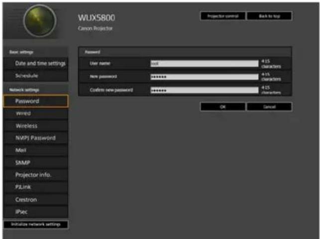Open the IPsec settings page
The height and width of the screenshot is (239, 320).
[36, 212]
